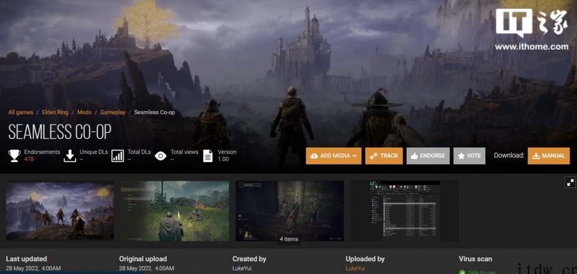Image resolution: width=577 pixels, height=274 pixels.
Task: View the landscape artwork thumbnail
Action: [59, 211]
